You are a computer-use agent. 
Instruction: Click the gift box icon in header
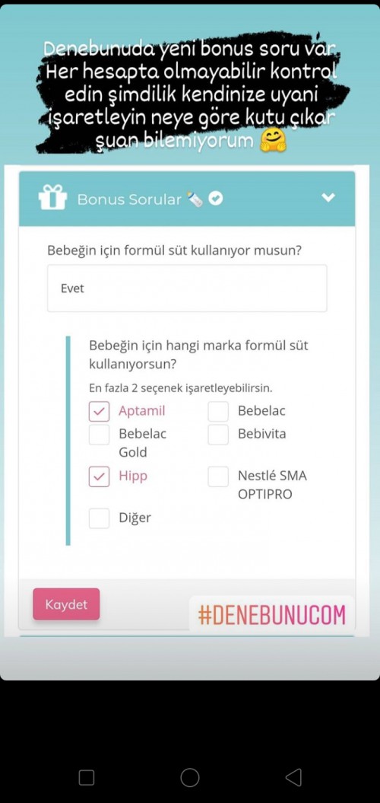point(52,197)
